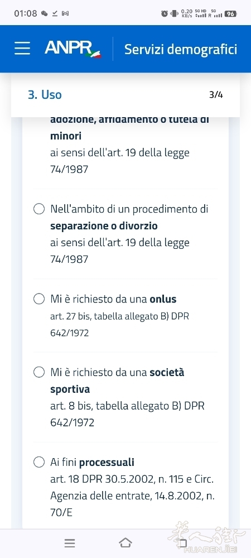The image size is (251, 558).
Task: Tap the Servizi demografici header title
Action: click(x=181, y=49)
